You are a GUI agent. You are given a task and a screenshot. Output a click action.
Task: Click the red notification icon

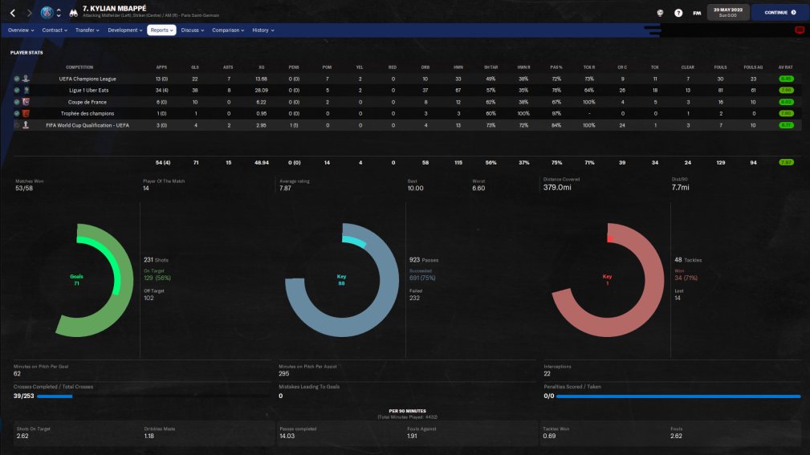pos(800,30)
